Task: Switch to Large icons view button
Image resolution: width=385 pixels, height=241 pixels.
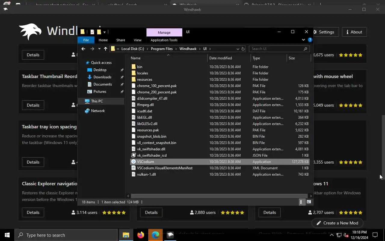Action: [309, 202]
